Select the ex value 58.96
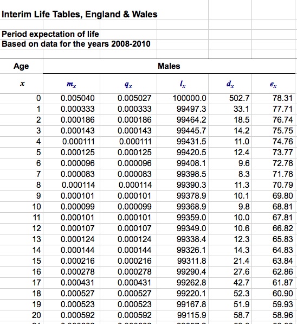Screen dimensions: 297x324 click(x=282, y=315)
